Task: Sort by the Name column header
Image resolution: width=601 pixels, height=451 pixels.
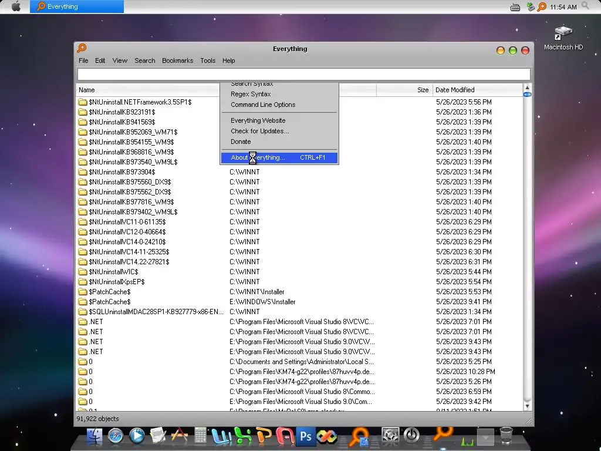Action: tap(147, 90)
